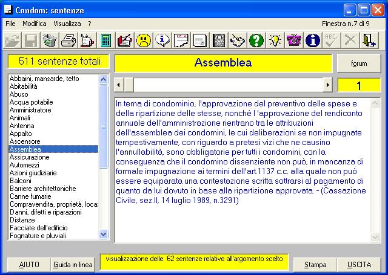
Task: Click the purple telephone icon
Action: (x=293, y=40)
